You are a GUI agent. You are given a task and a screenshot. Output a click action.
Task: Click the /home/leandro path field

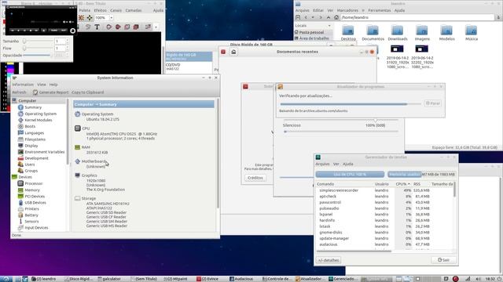[417, 17]
